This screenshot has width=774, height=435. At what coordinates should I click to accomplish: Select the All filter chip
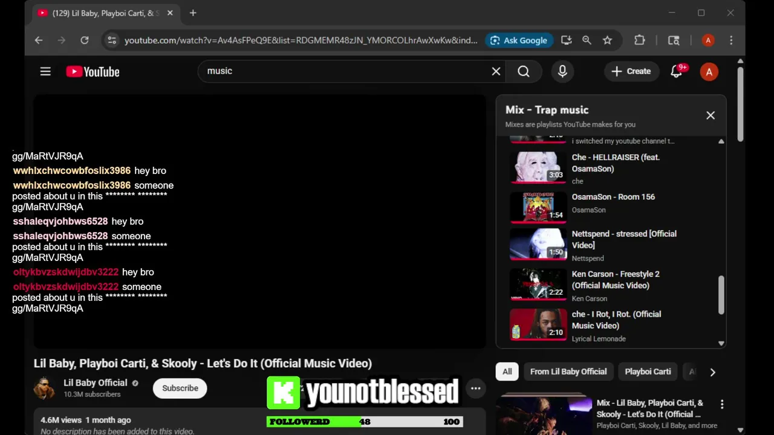pyautogui.click(x=507, y=372)
